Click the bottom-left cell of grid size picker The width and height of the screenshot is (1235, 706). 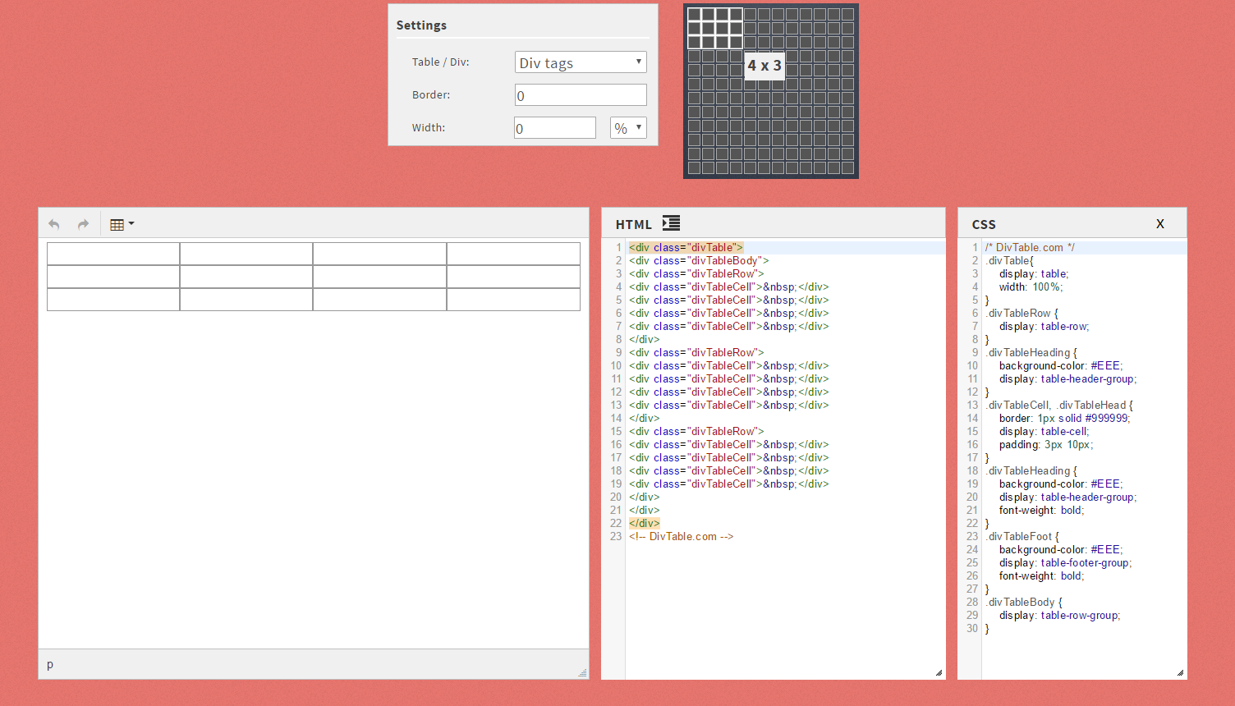[694, 167]
